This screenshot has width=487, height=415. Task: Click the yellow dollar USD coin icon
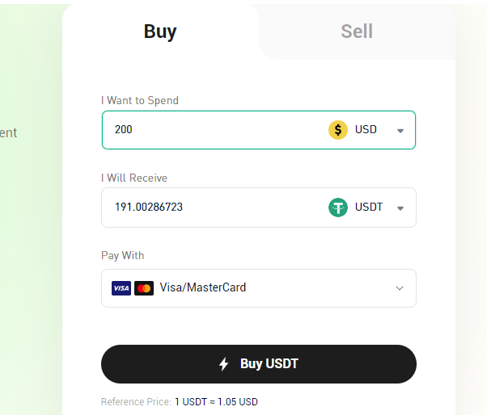(x=338, y=130)
